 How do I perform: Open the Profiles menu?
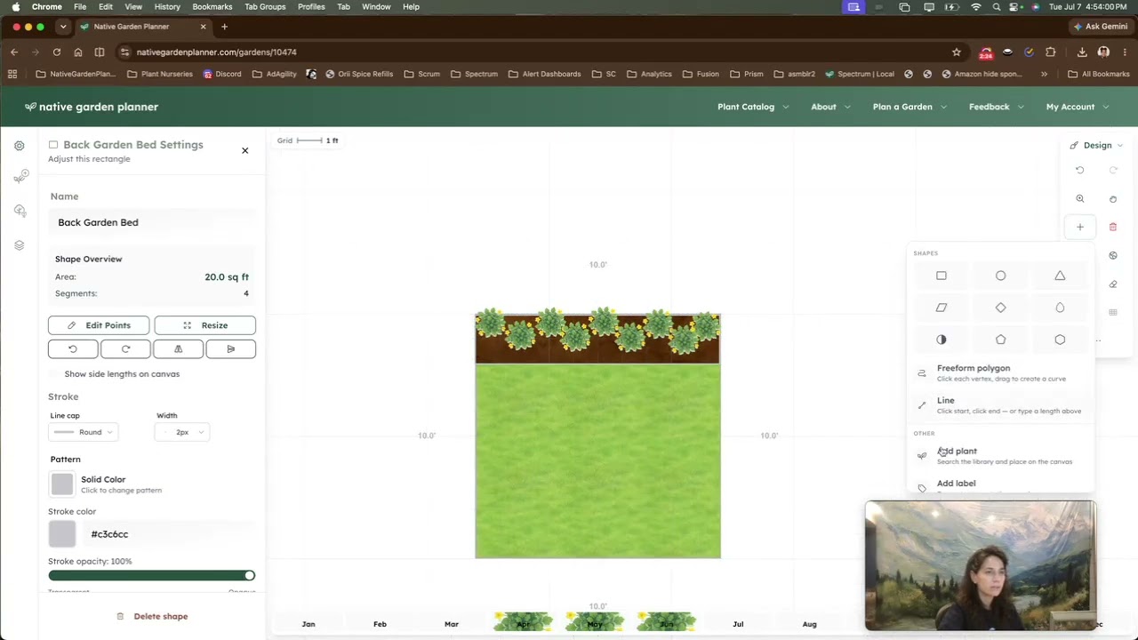(311, 6)
